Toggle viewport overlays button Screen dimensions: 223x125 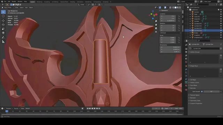165,8
